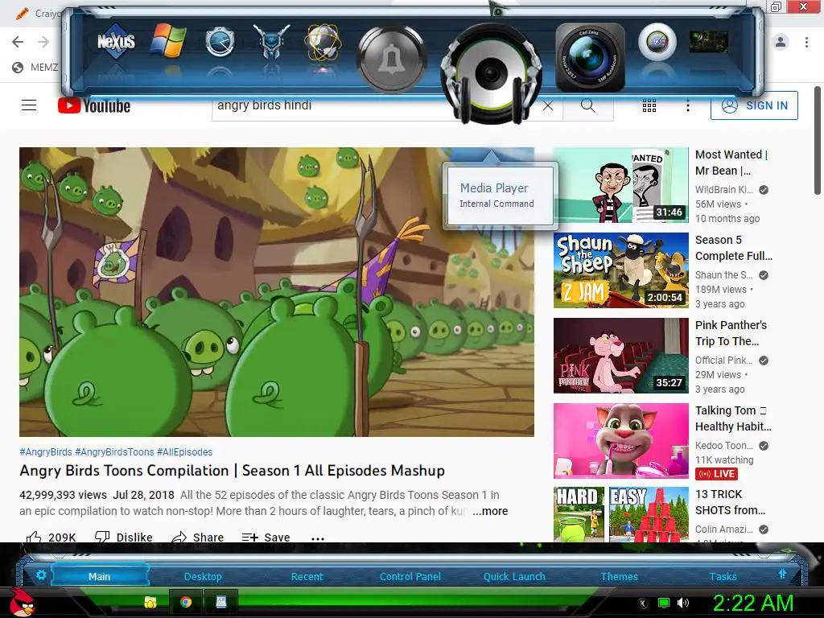
Task: Open the Tasks tab
Action: tap(723, 576)
